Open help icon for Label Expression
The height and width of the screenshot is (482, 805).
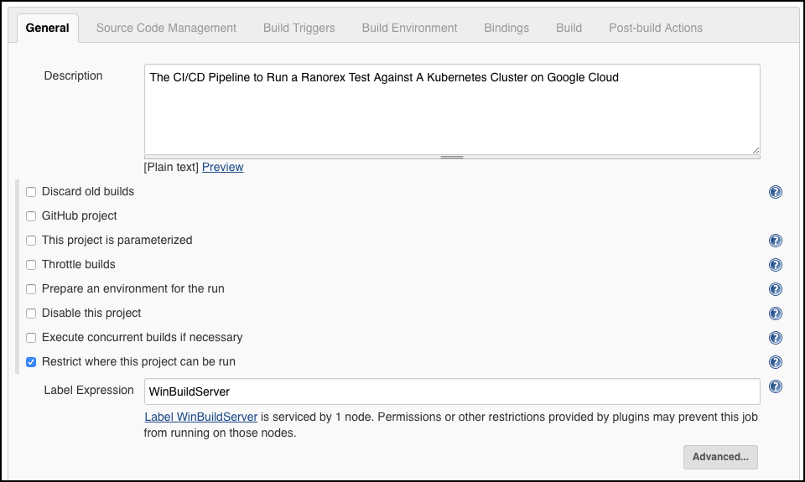tap(775, 386)
